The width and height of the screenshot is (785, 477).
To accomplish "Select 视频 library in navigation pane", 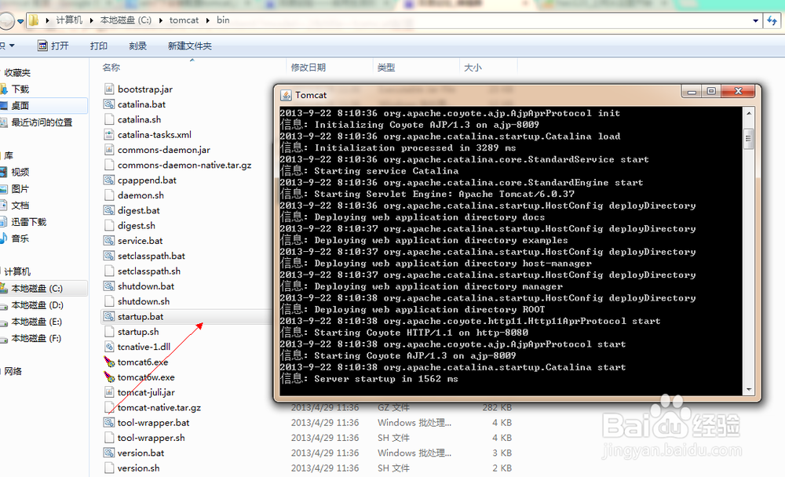I will tap(20, 172).
